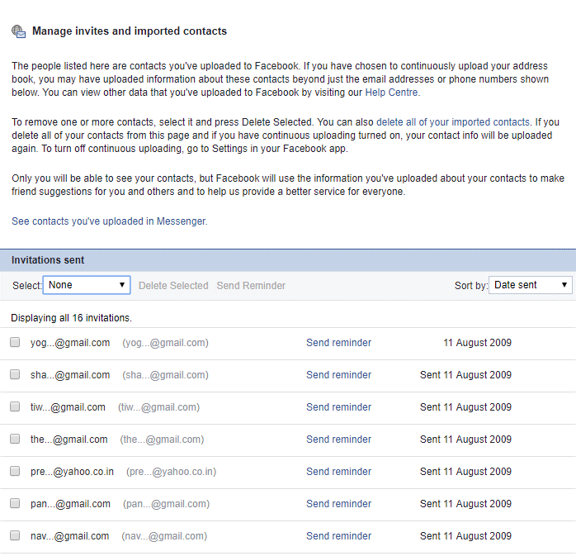Send reminder to nav...@gmail.com
The image size is (576, 556).
338,536
